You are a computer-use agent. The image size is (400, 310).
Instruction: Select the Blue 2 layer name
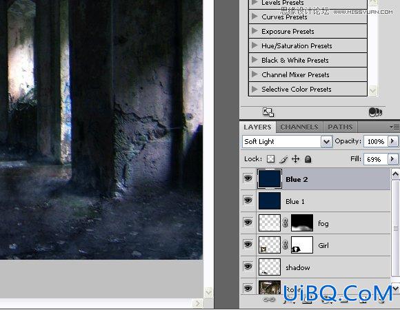coord(297,180)
